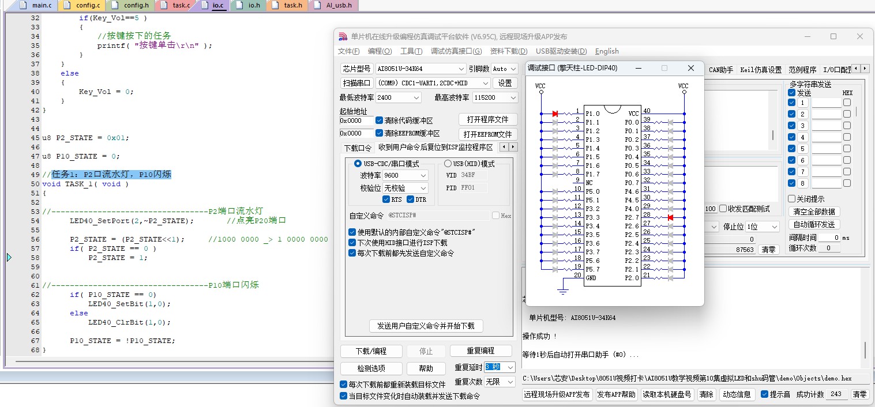This screenshot has width=875, height=407.
Task: Open 最高波特率 115200 dropdown
Action: [495, 97]
